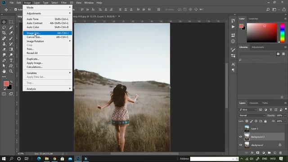Pick a color in the color field
The width and height of the screenshot is (288, 162).
tap(262, 33)
